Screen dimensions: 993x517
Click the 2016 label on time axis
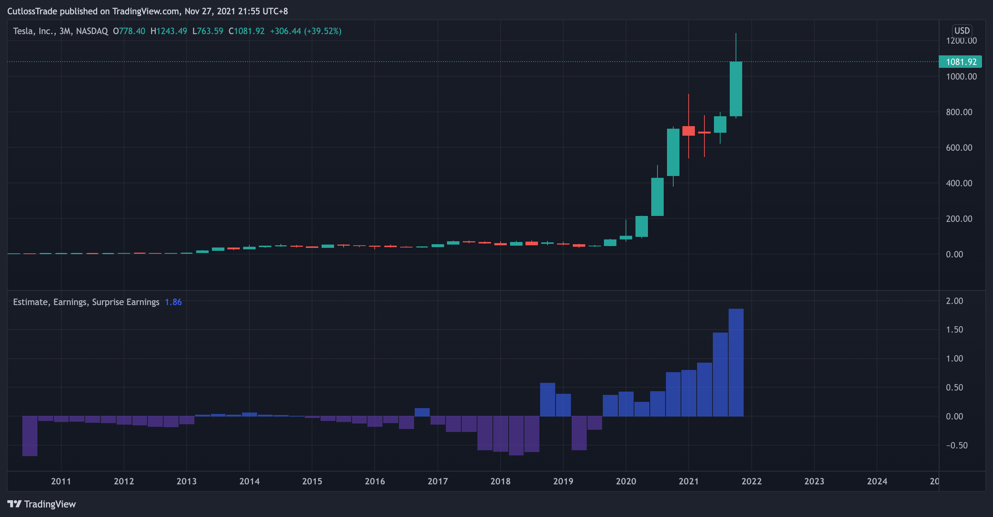pos(375,481)
